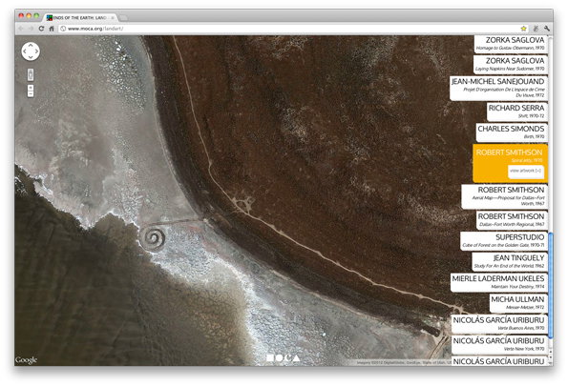Click the browser extension icon beside the star
This screenshot has width=568, height=386.
536,29
